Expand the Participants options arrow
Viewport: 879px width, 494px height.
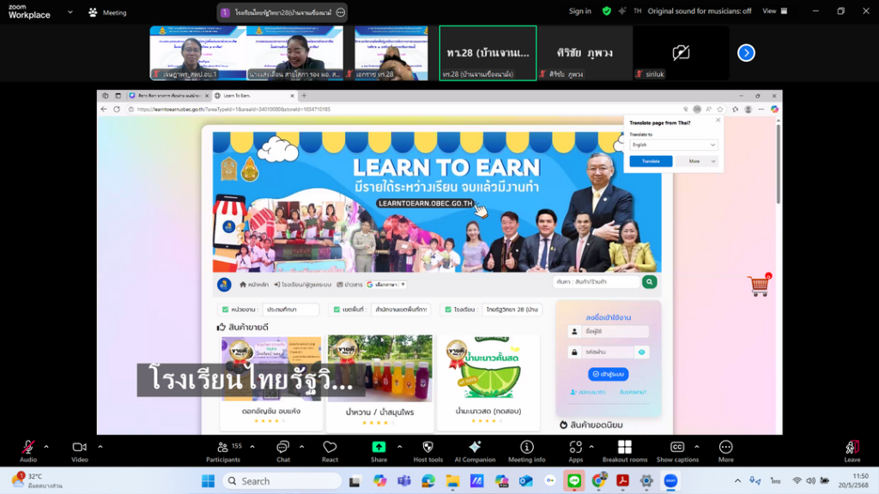pos(252,446)
